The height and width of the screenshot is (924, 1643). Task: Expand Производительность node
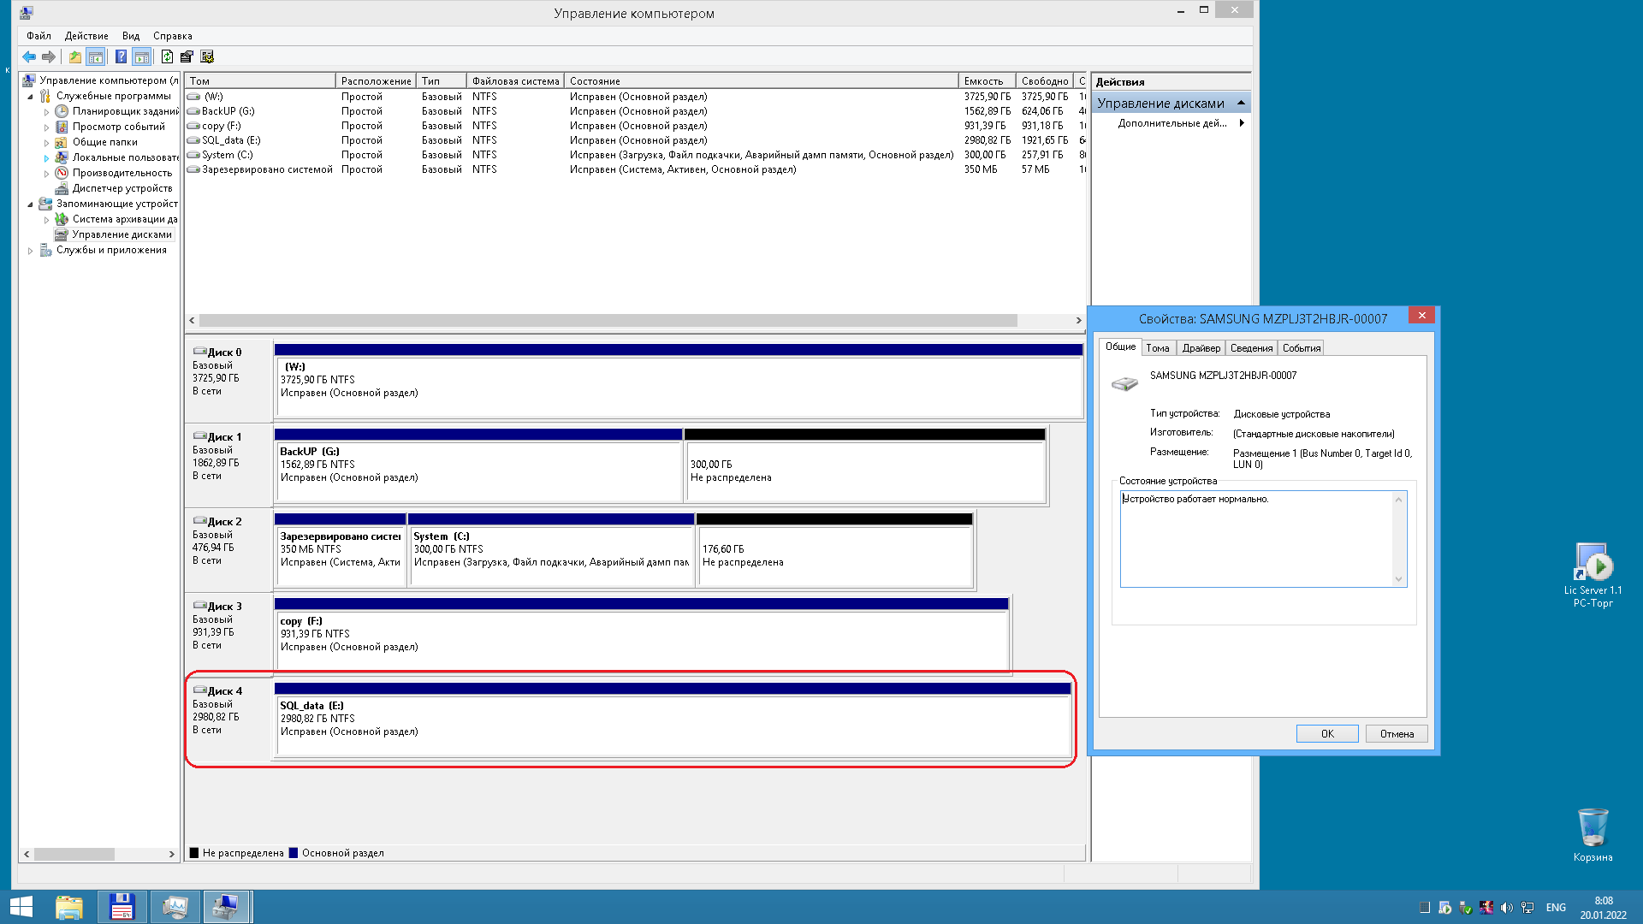click(47, 174)
